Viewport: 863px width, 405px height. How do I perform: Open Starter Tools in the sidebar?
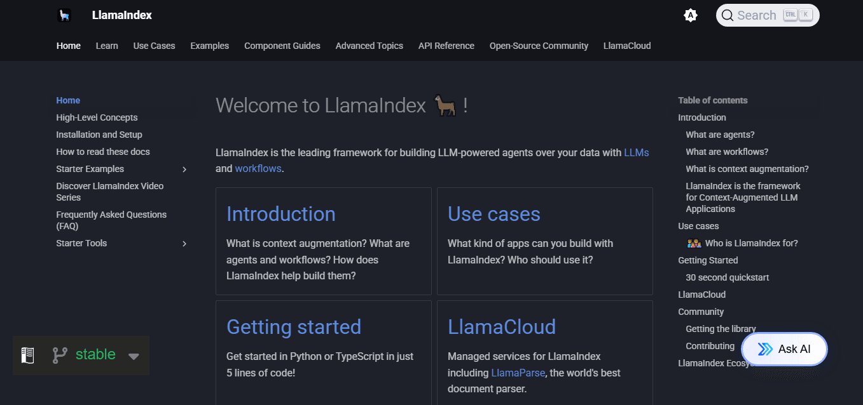click(x=81, y=243)
